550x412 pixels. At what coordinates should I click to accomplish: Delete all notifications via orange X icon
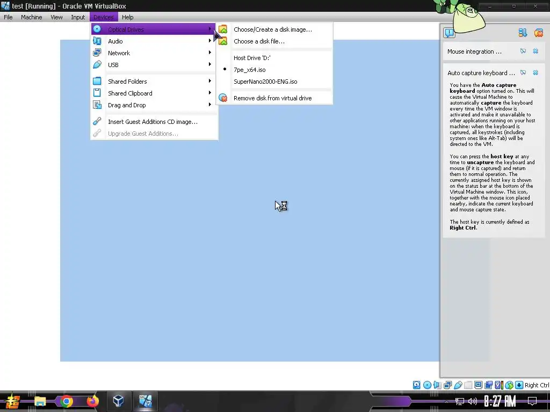point(538,33)
